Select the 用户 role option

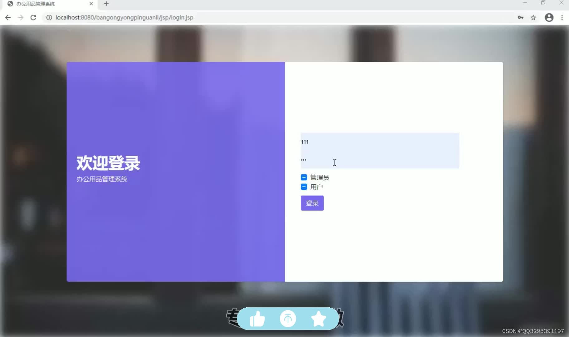pos(304,187)
